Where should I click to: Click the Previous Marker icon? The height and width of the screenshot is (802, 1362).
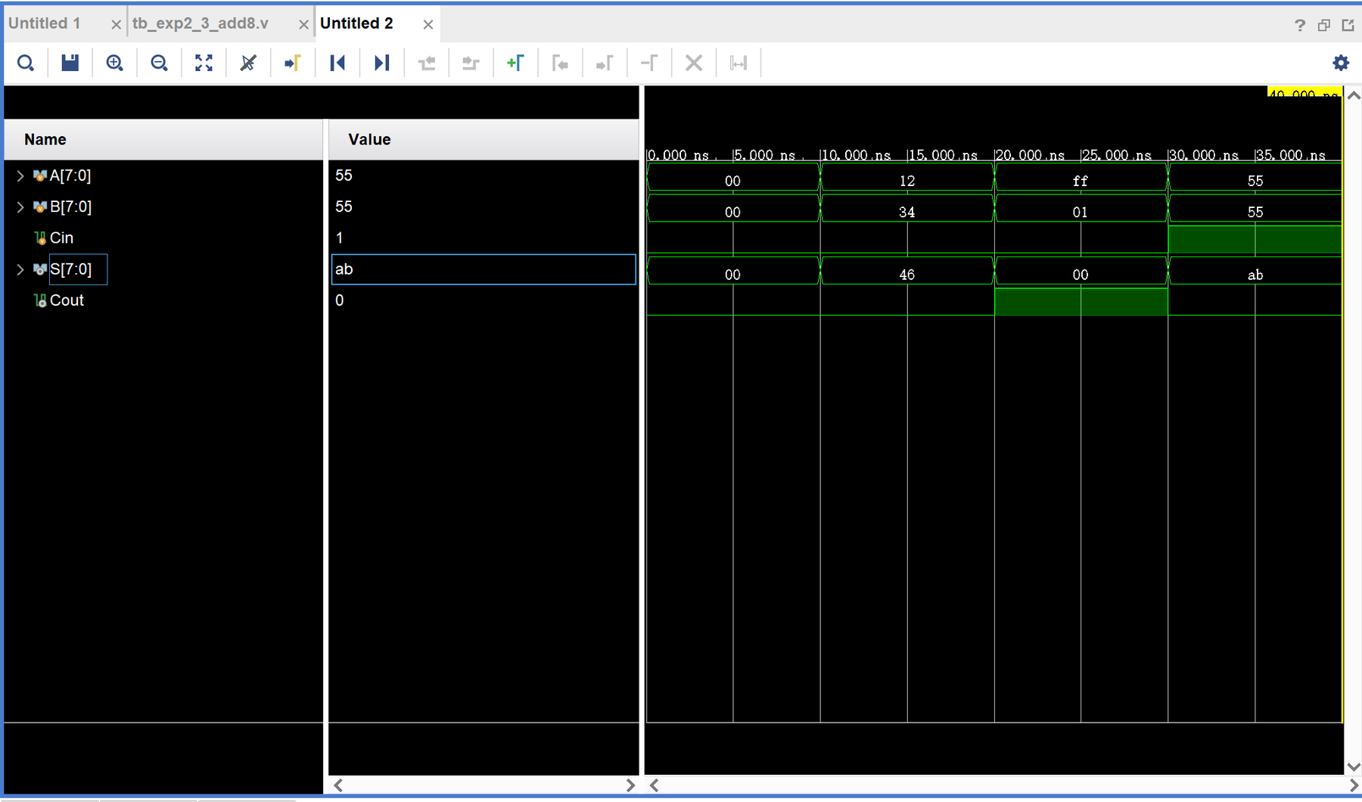coord(560,63)
